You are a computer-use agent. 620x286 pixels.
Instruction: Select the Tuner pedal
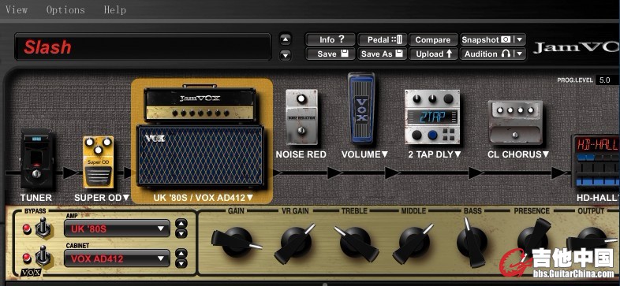[36, 160]
